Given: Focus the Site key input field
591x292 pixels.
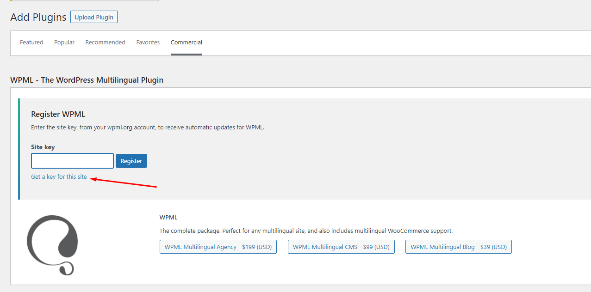Looking at the screenshot, I should (x=72, y=161).
